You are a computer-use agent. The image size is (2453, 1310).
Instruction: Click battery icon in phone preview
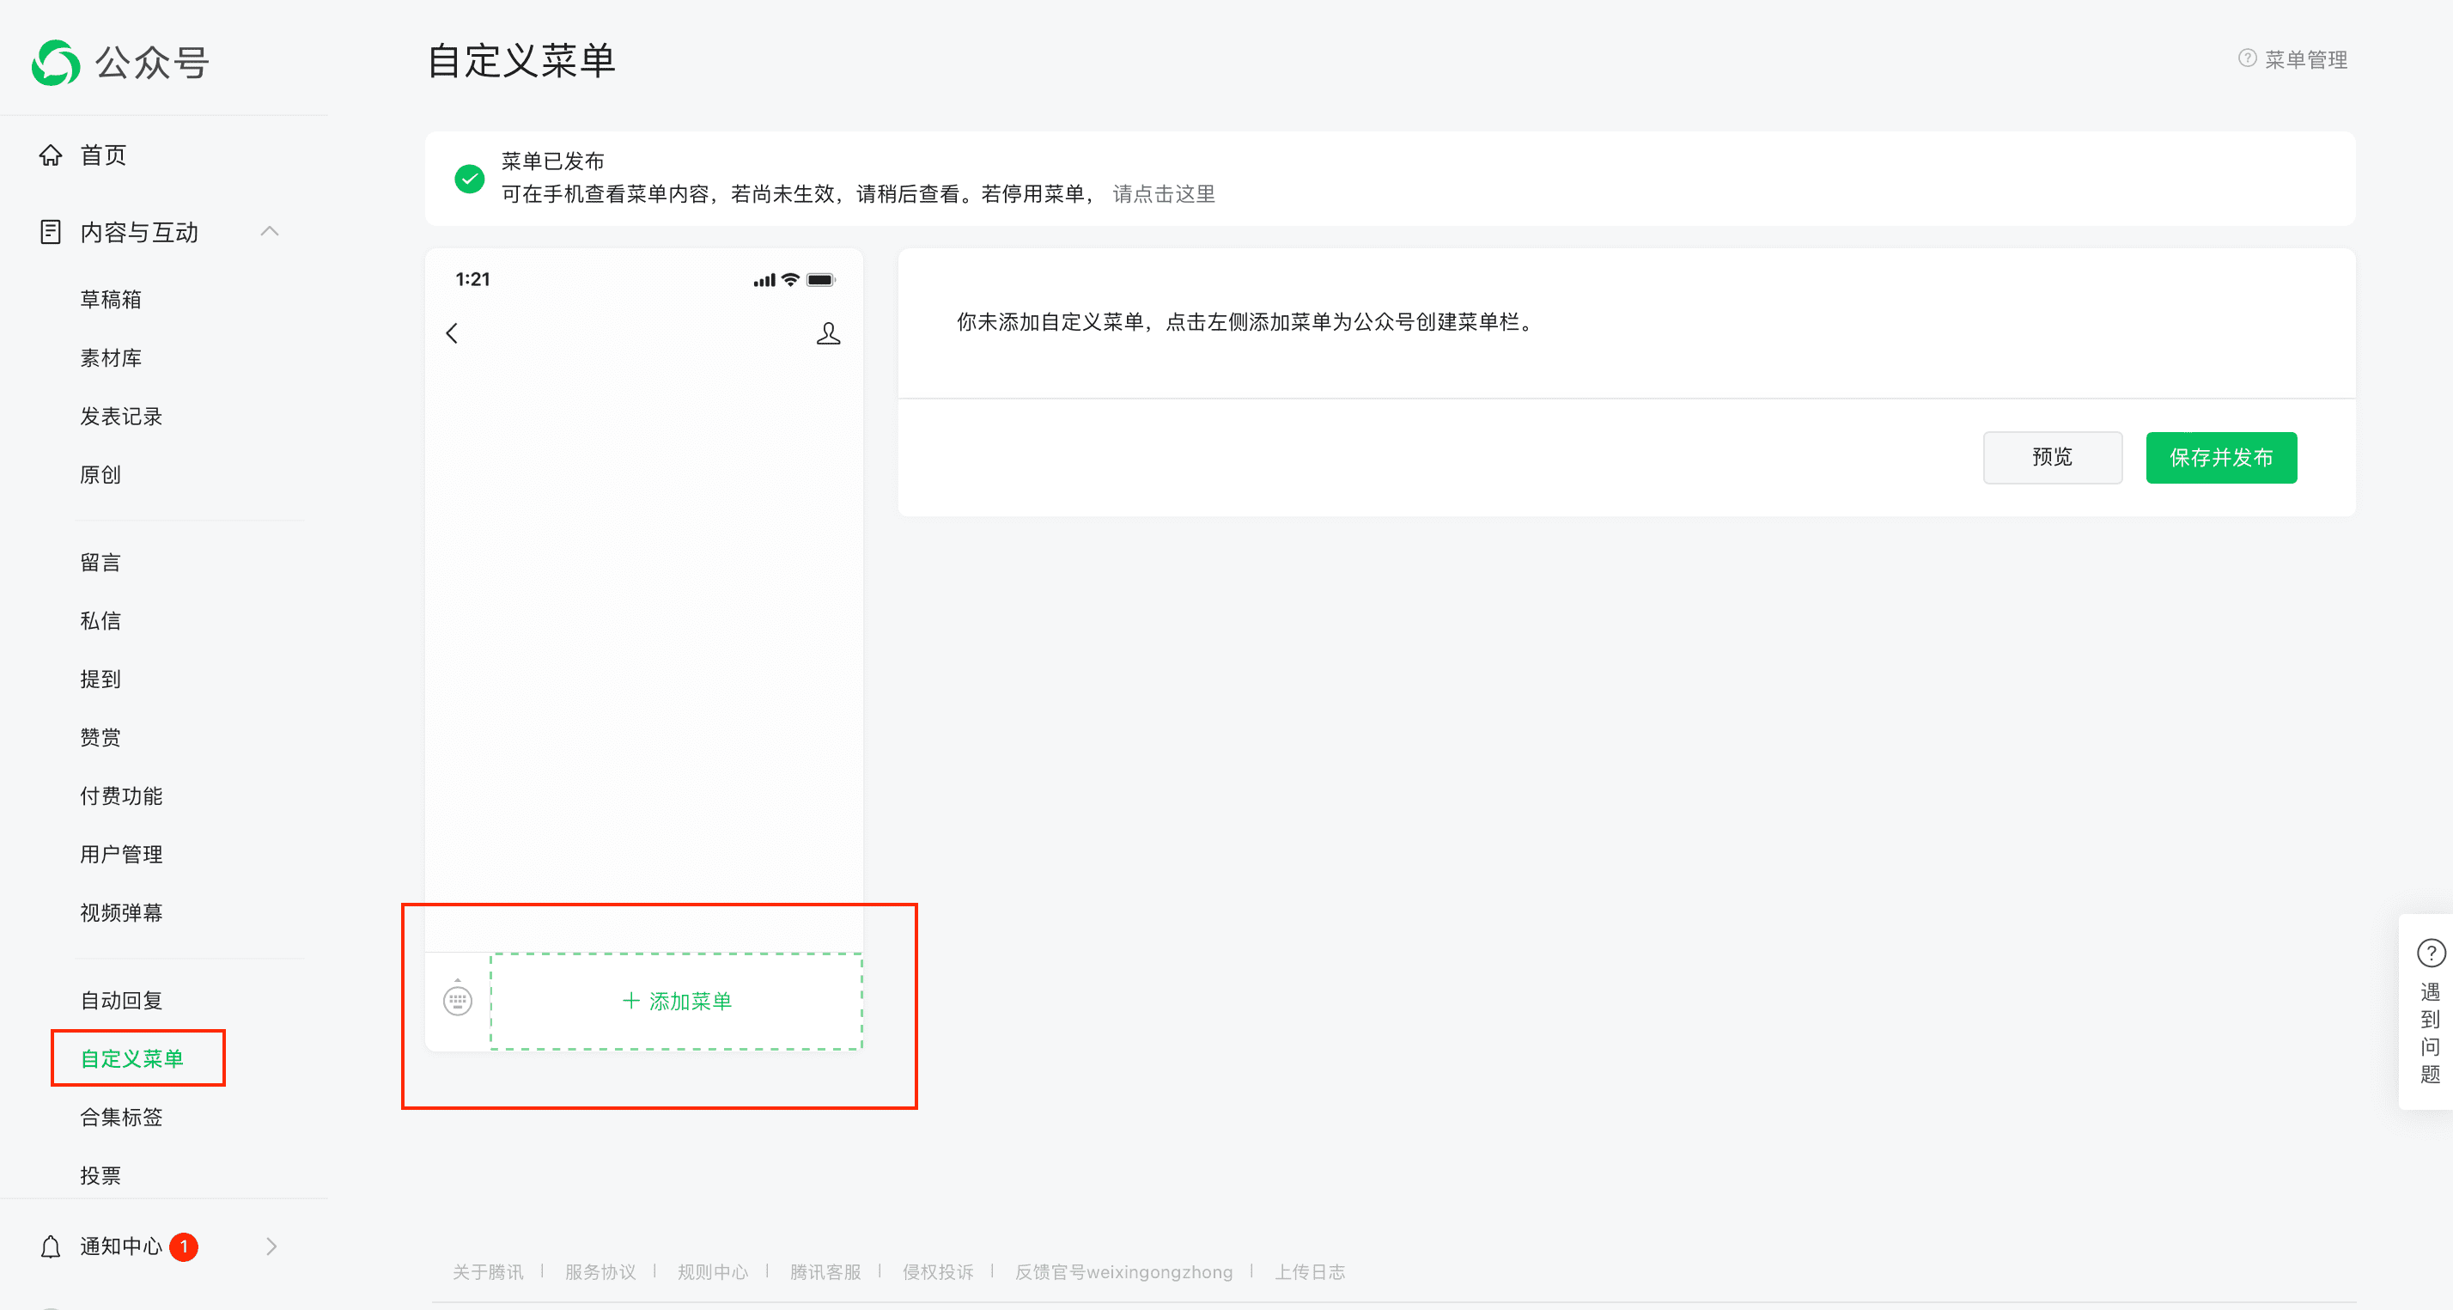click(x=821, y=279)
